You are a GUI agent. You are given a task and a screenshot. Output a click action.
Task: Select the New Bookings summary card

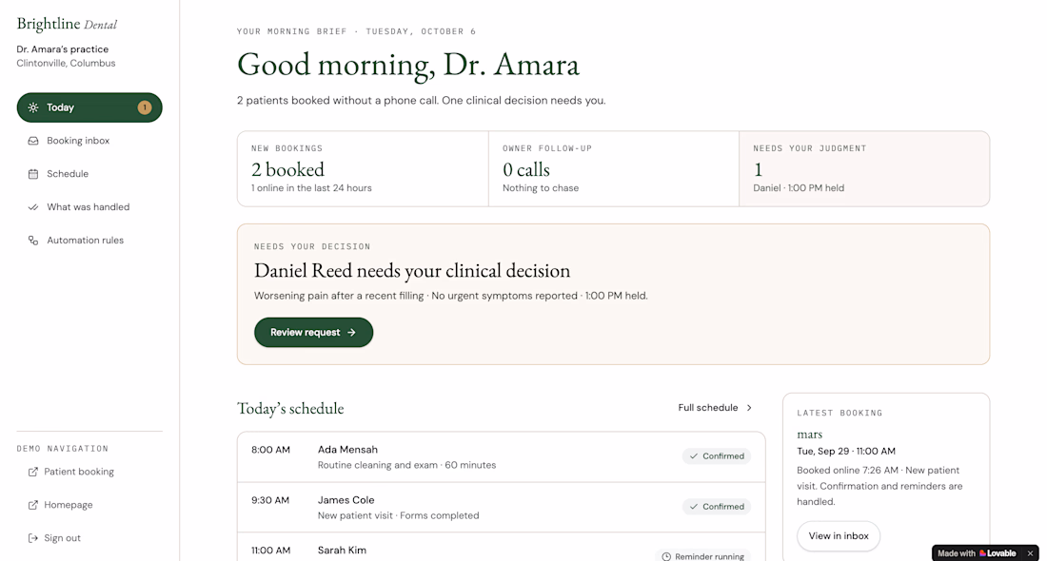(363, 168)
